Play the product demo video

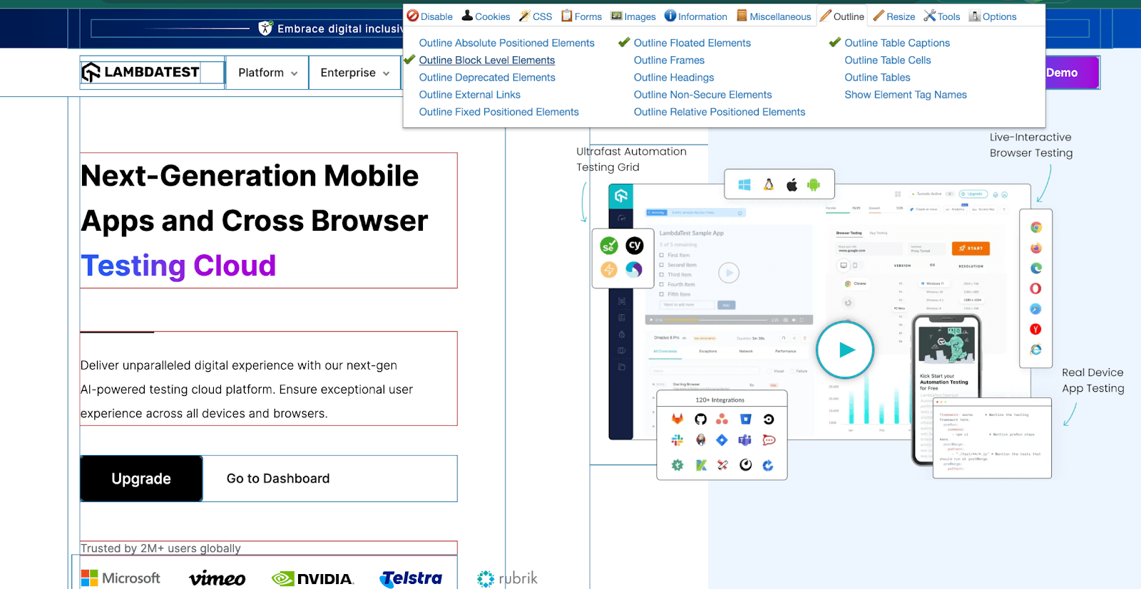pyautogui.click(x=845, y=350)
